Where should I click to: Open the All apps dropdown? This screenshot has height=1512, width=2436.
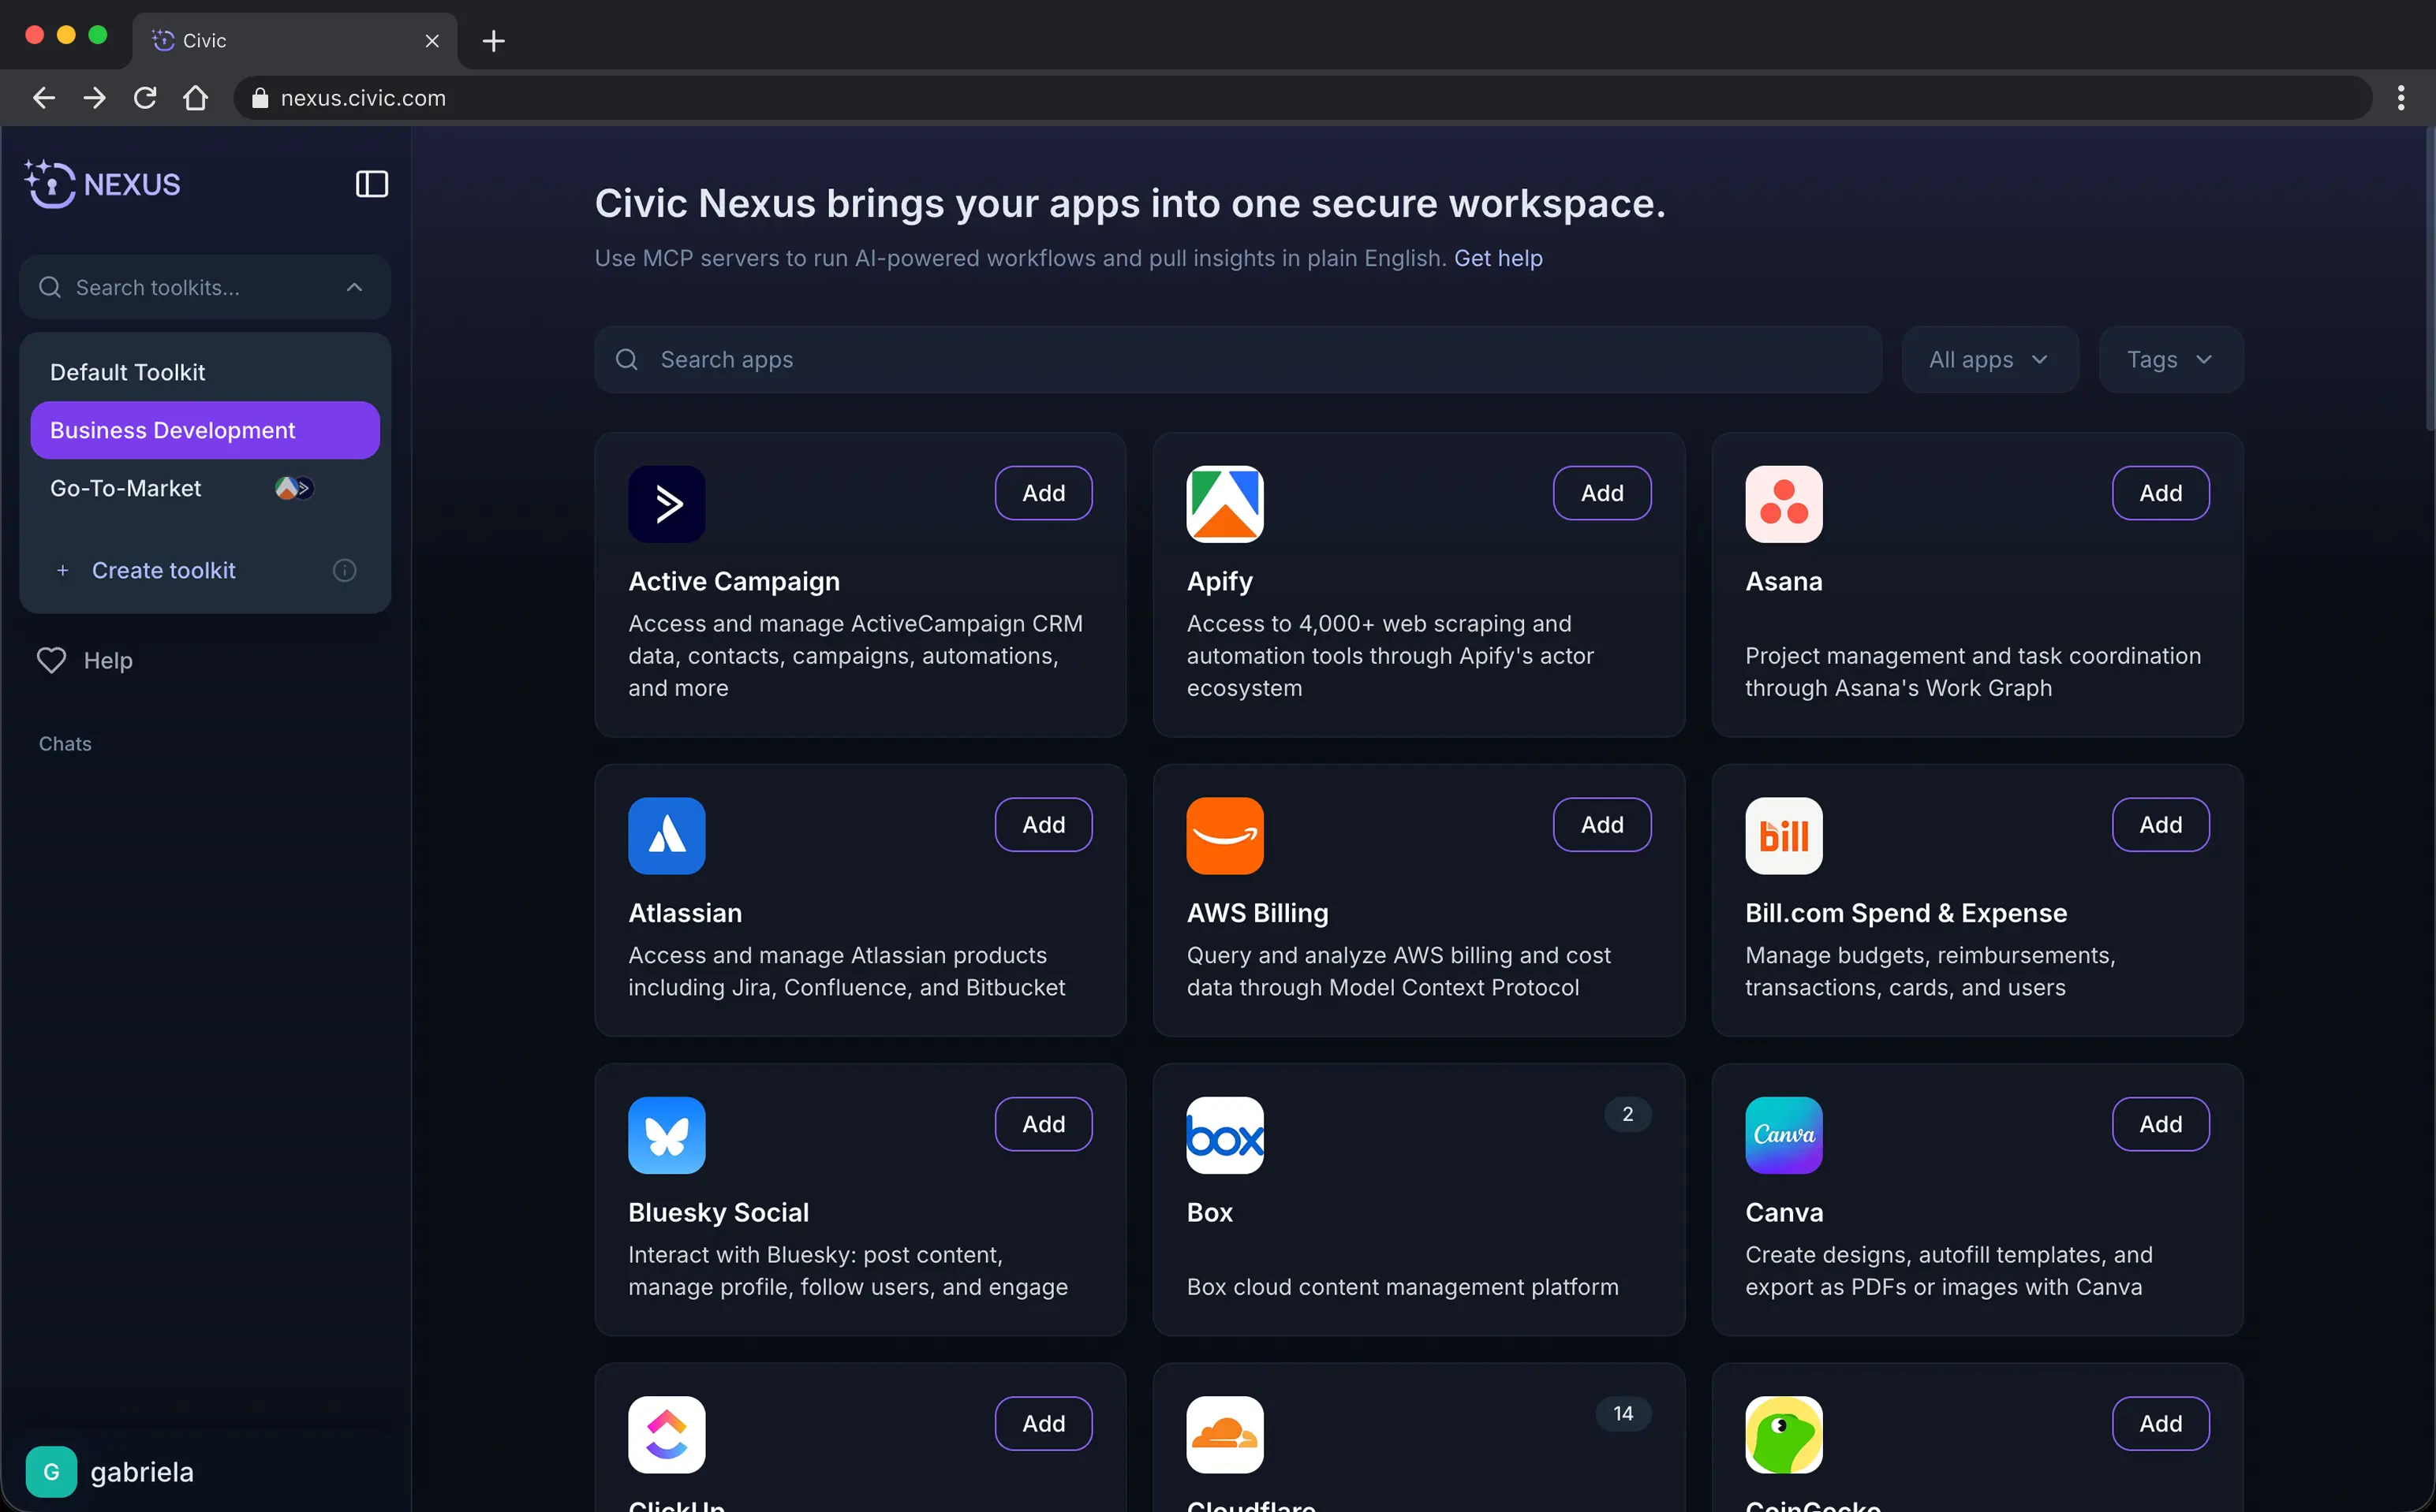(x=1989, y=360)
